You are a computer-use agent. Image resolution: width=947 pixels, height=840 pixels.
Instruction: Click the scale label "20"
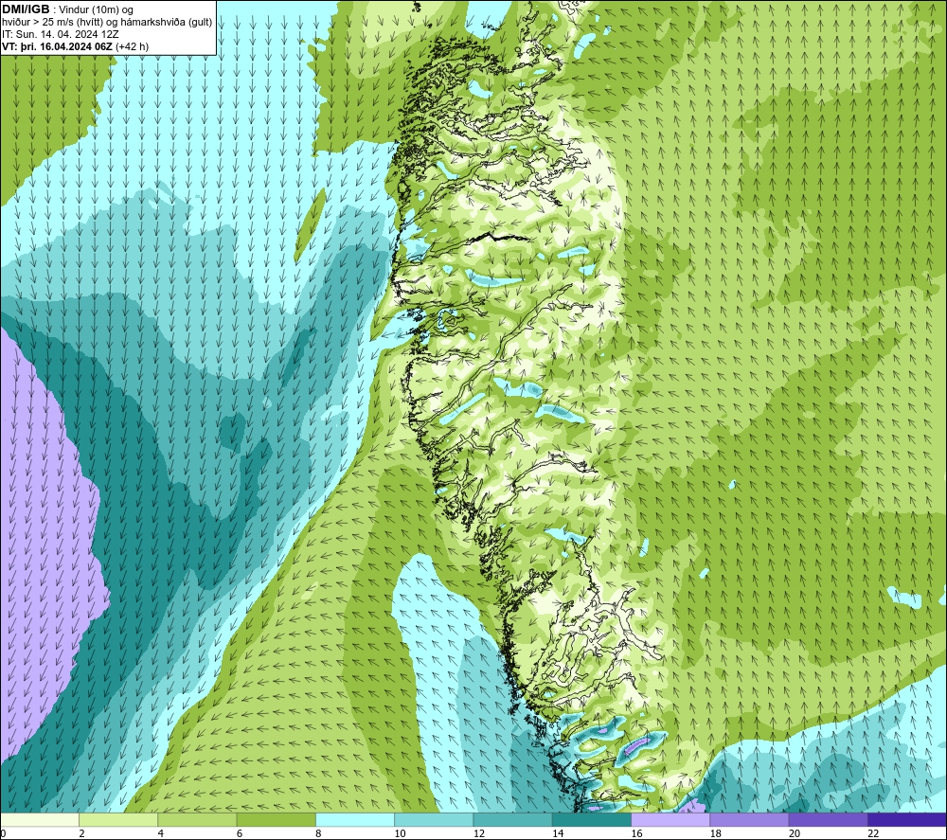pyautogui.click(x=795, y=834)
